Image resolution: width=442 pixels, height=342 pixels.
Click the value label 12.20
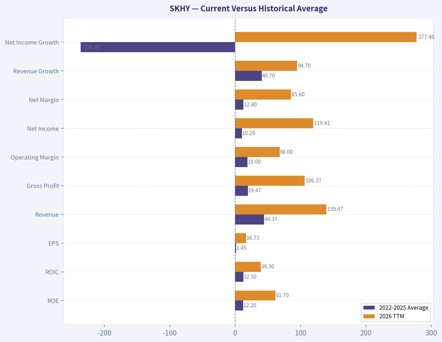250,305
